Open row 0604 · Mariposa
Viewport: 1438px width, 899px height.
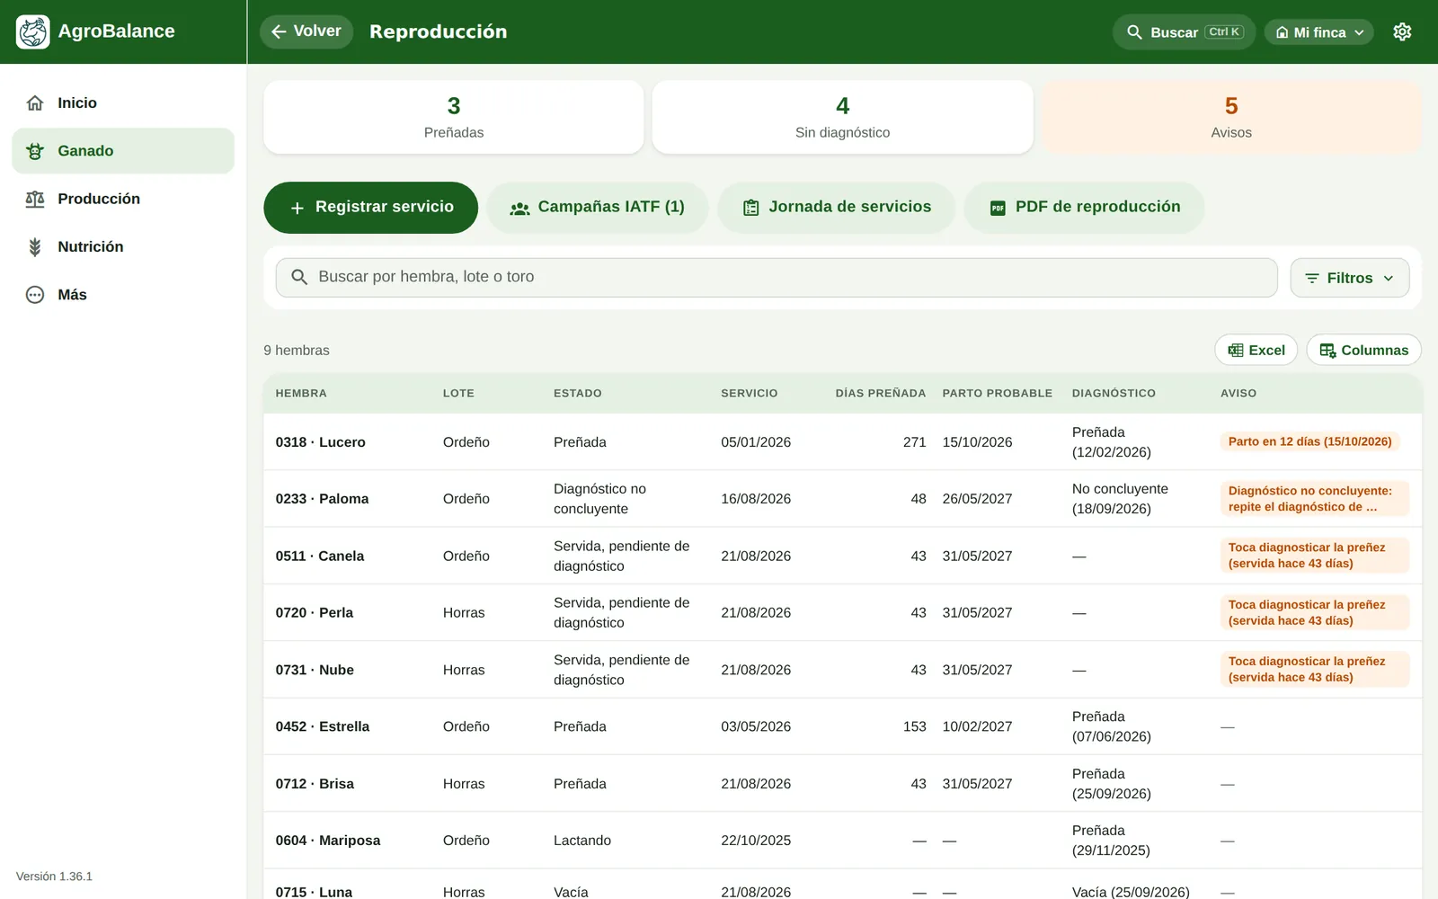pyautogui.click(x=842, y=841)
